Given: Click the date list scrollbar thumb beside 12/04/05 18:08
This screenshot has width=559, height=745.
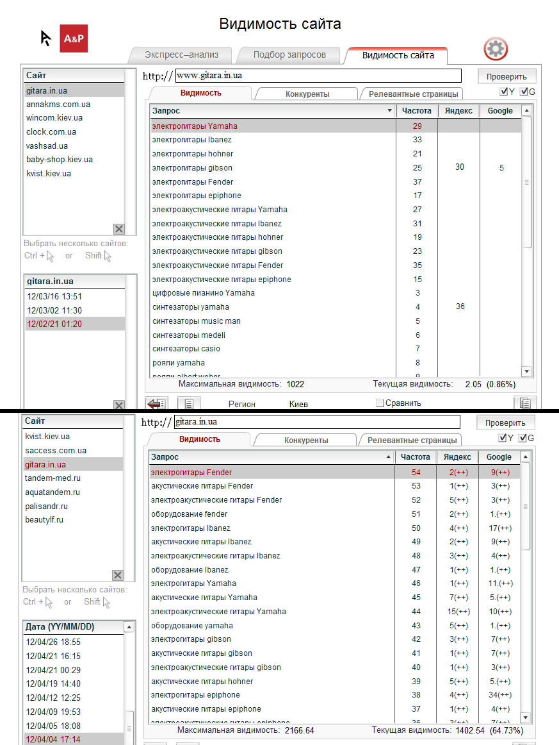Looking at the screenshot, I should pos(129,728).
